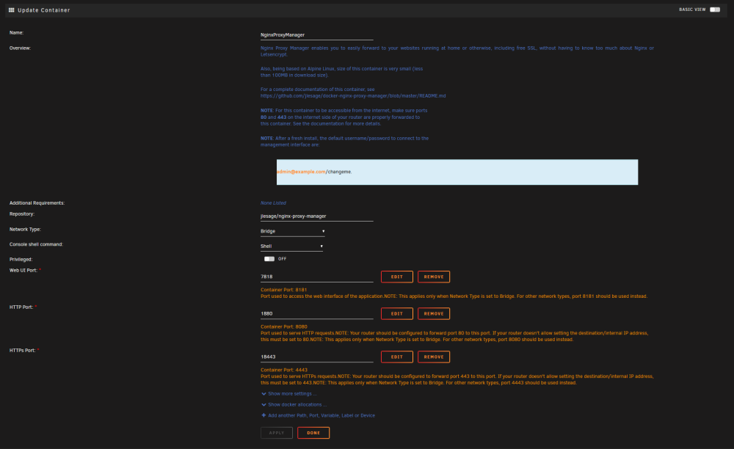Click the Overview label
The width and height of the screenshot is (734, 449).
[x=20, y=48]
